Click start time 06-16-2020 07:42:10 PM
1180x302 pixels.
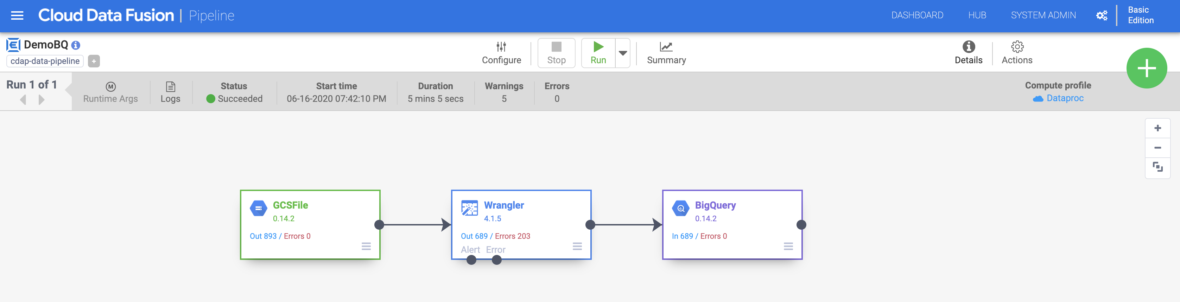click(x=336, y=99)
